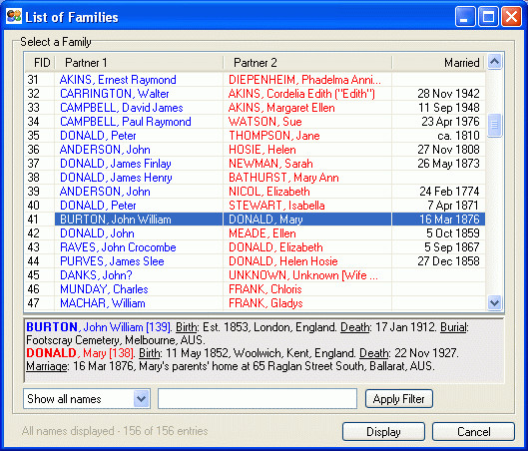Minimize the List of Families window

pos(465,17)
